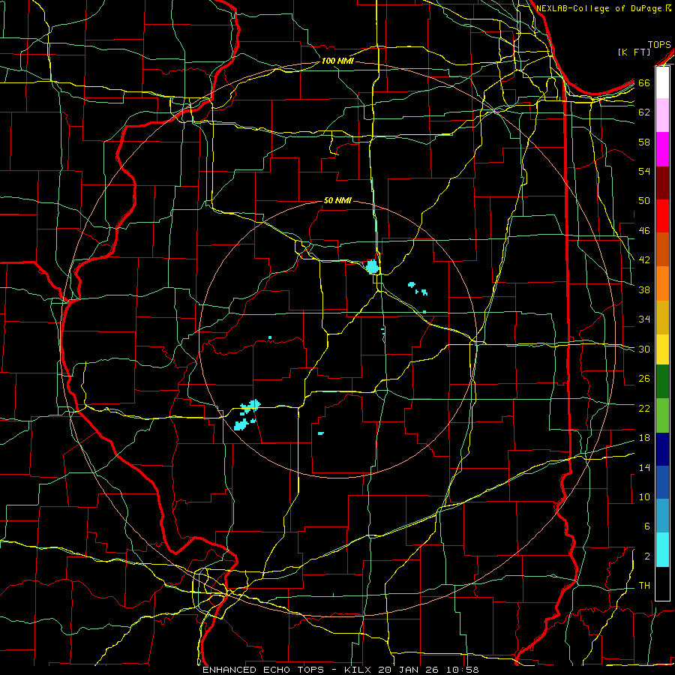Click the TH legend label
This screenshot has height=675, width=675.
click(644, 586)
